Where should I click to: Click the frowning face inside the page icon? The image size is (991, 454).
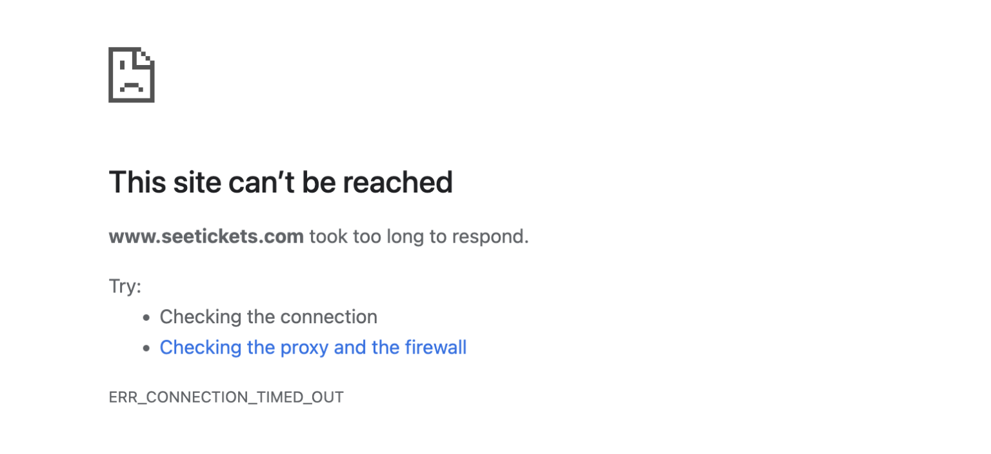click(131, 85)
